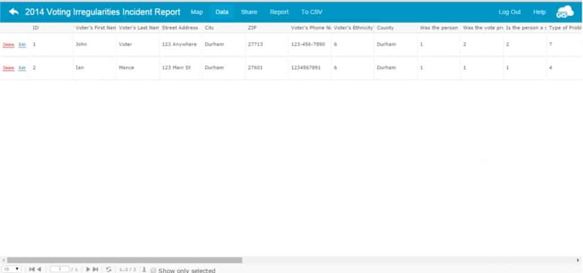Open the rows-per-page dropdown
Screen dimensions: 583x273
tap(11, 269)
